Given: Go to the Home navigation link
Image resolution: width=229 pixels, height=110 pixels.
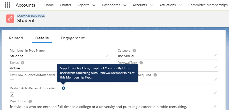Looking at the screenshot, I should pyautogui.click(x=49, y=5).
